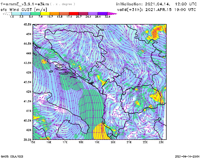Viewport: 205px width, 158px height.
Task: Click the latitude label '42.5N'
Action: (x=27, y=82)
